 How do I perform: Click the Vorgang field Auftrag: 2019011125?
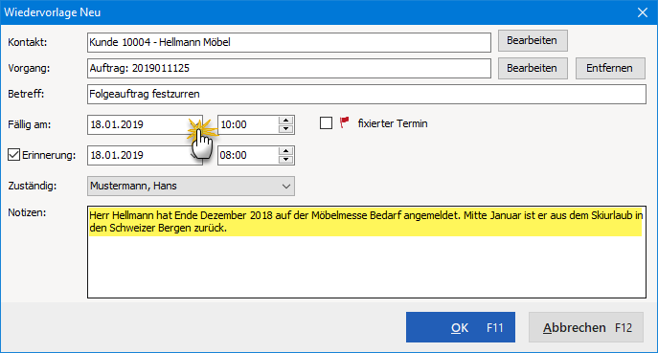pos(289,68)
